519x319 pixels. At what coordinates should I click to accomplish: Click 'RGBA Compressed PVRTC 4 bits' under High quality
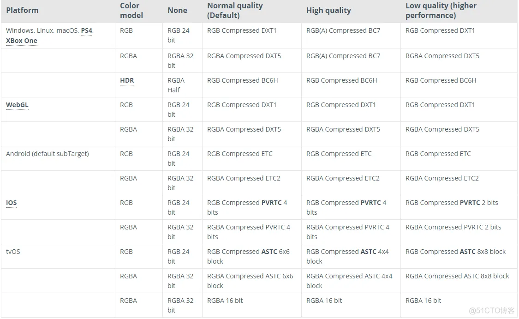pos(348,232)
